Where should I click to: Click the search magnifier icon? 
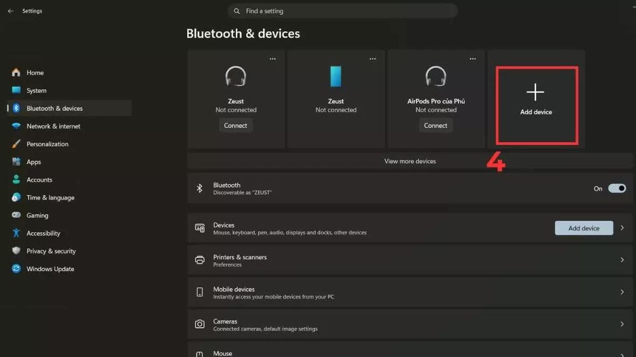(237, 11)
